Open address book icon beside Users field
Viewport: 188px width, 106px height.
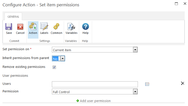147,84
